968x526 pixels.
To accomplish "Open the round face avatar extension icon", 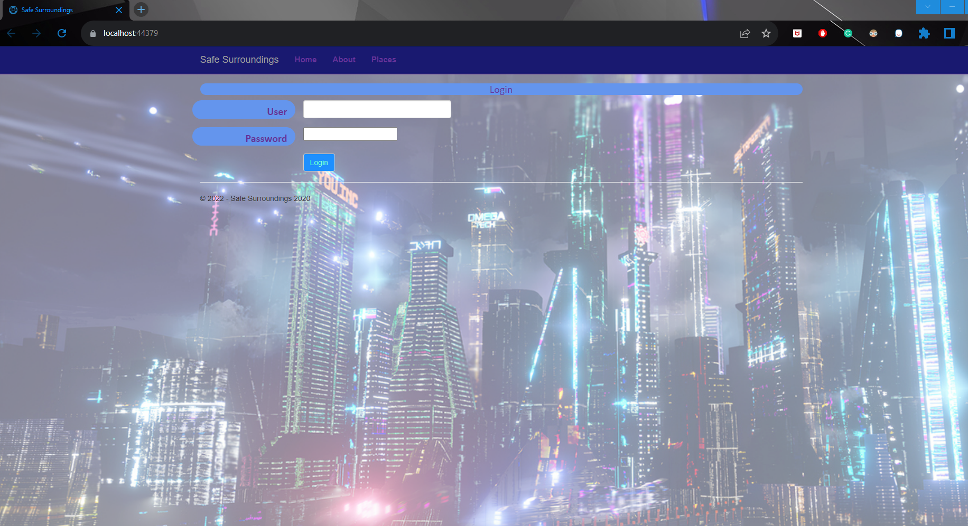I will (x=873, y=33).
